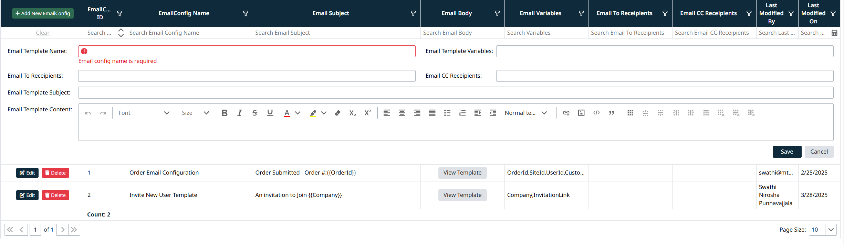Viewport: 844px width, 245px height.
Task: Insert an image using the toolbar icon
Action: coord(581,113)
